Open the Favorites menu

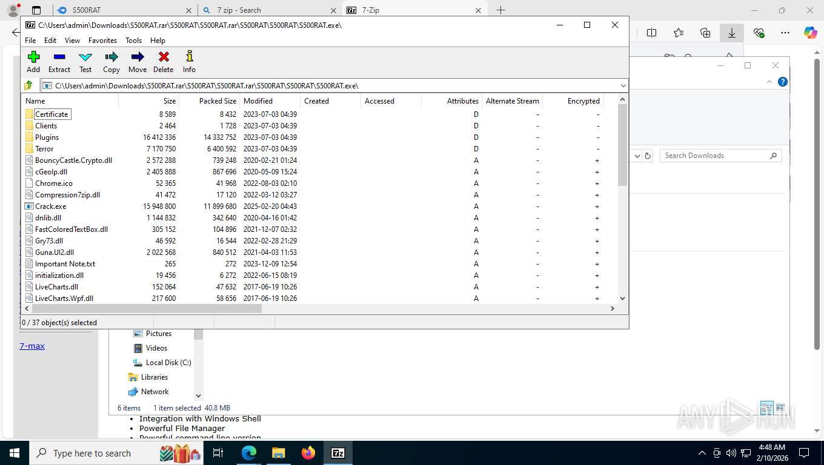102,41
